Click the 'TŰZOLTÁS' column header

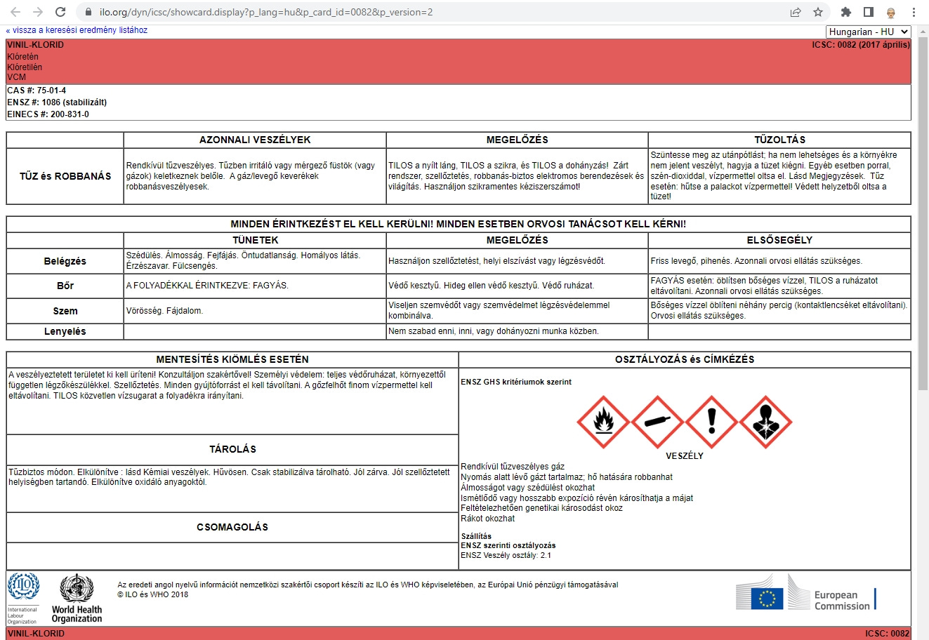(x=779, y=140)
